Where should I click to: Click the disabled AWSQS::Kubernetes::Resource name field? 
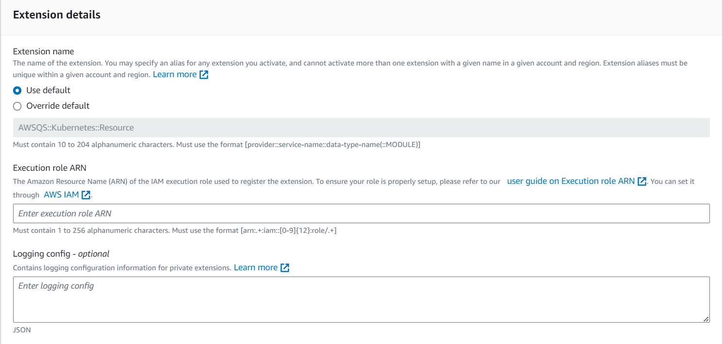point(361,128)
